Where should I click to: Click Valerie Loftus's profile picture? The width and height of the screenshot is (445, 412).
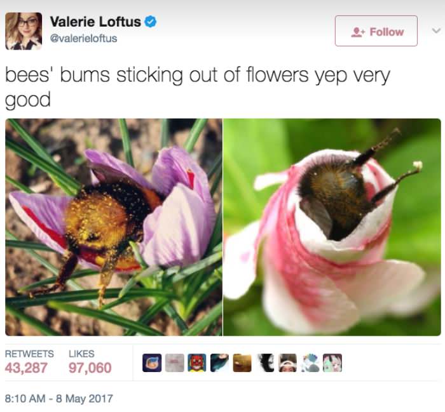click(x=24, y=30)
